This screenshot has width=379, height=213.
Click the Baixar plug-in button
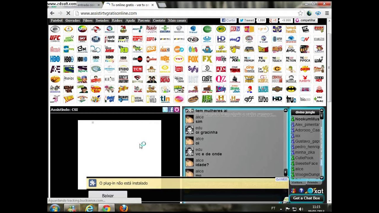108,196
